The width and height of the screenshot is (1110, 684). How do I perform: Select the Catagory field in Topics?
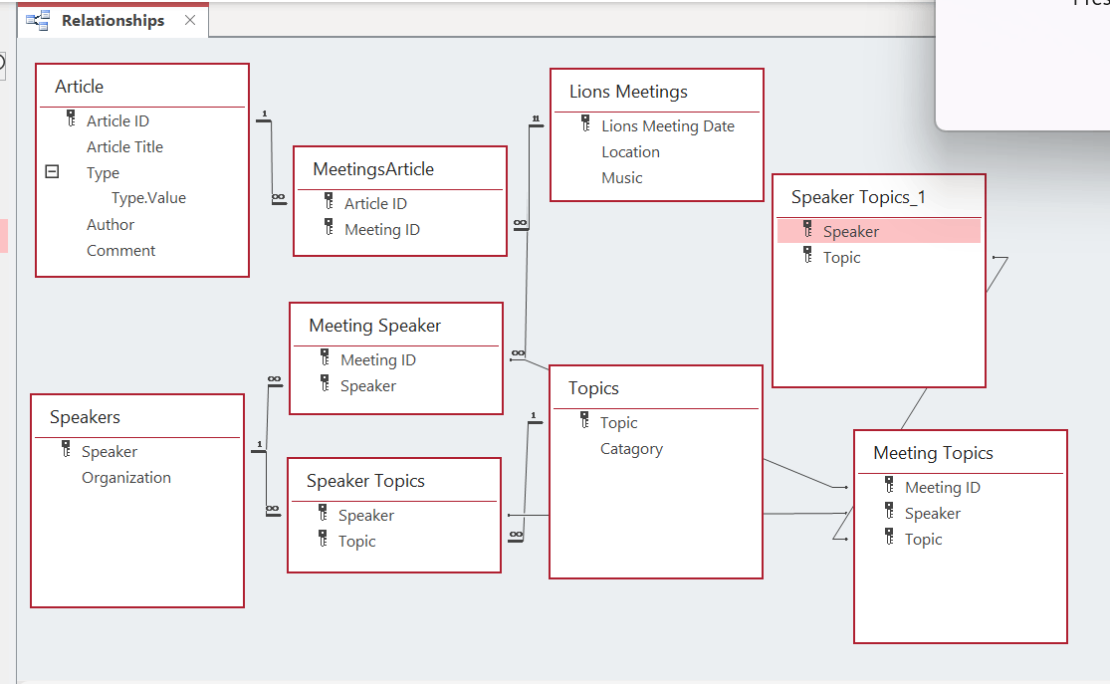(631, 448)
